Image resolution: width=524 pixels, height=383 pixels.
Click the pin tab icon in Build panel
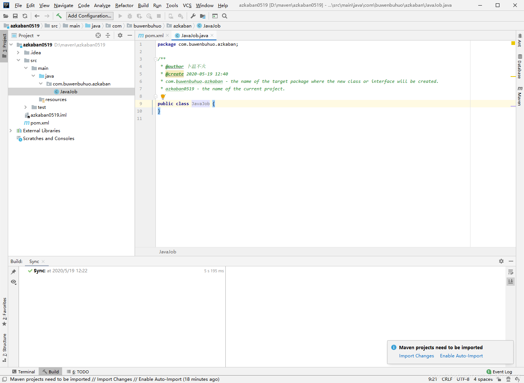[13, 272]
